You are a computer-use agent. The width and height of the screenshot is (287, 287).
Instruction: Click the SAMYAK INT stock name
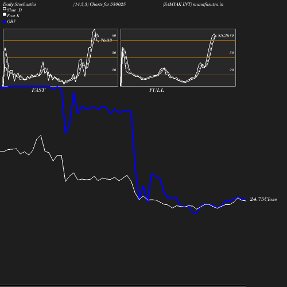[x=177, y=4]
